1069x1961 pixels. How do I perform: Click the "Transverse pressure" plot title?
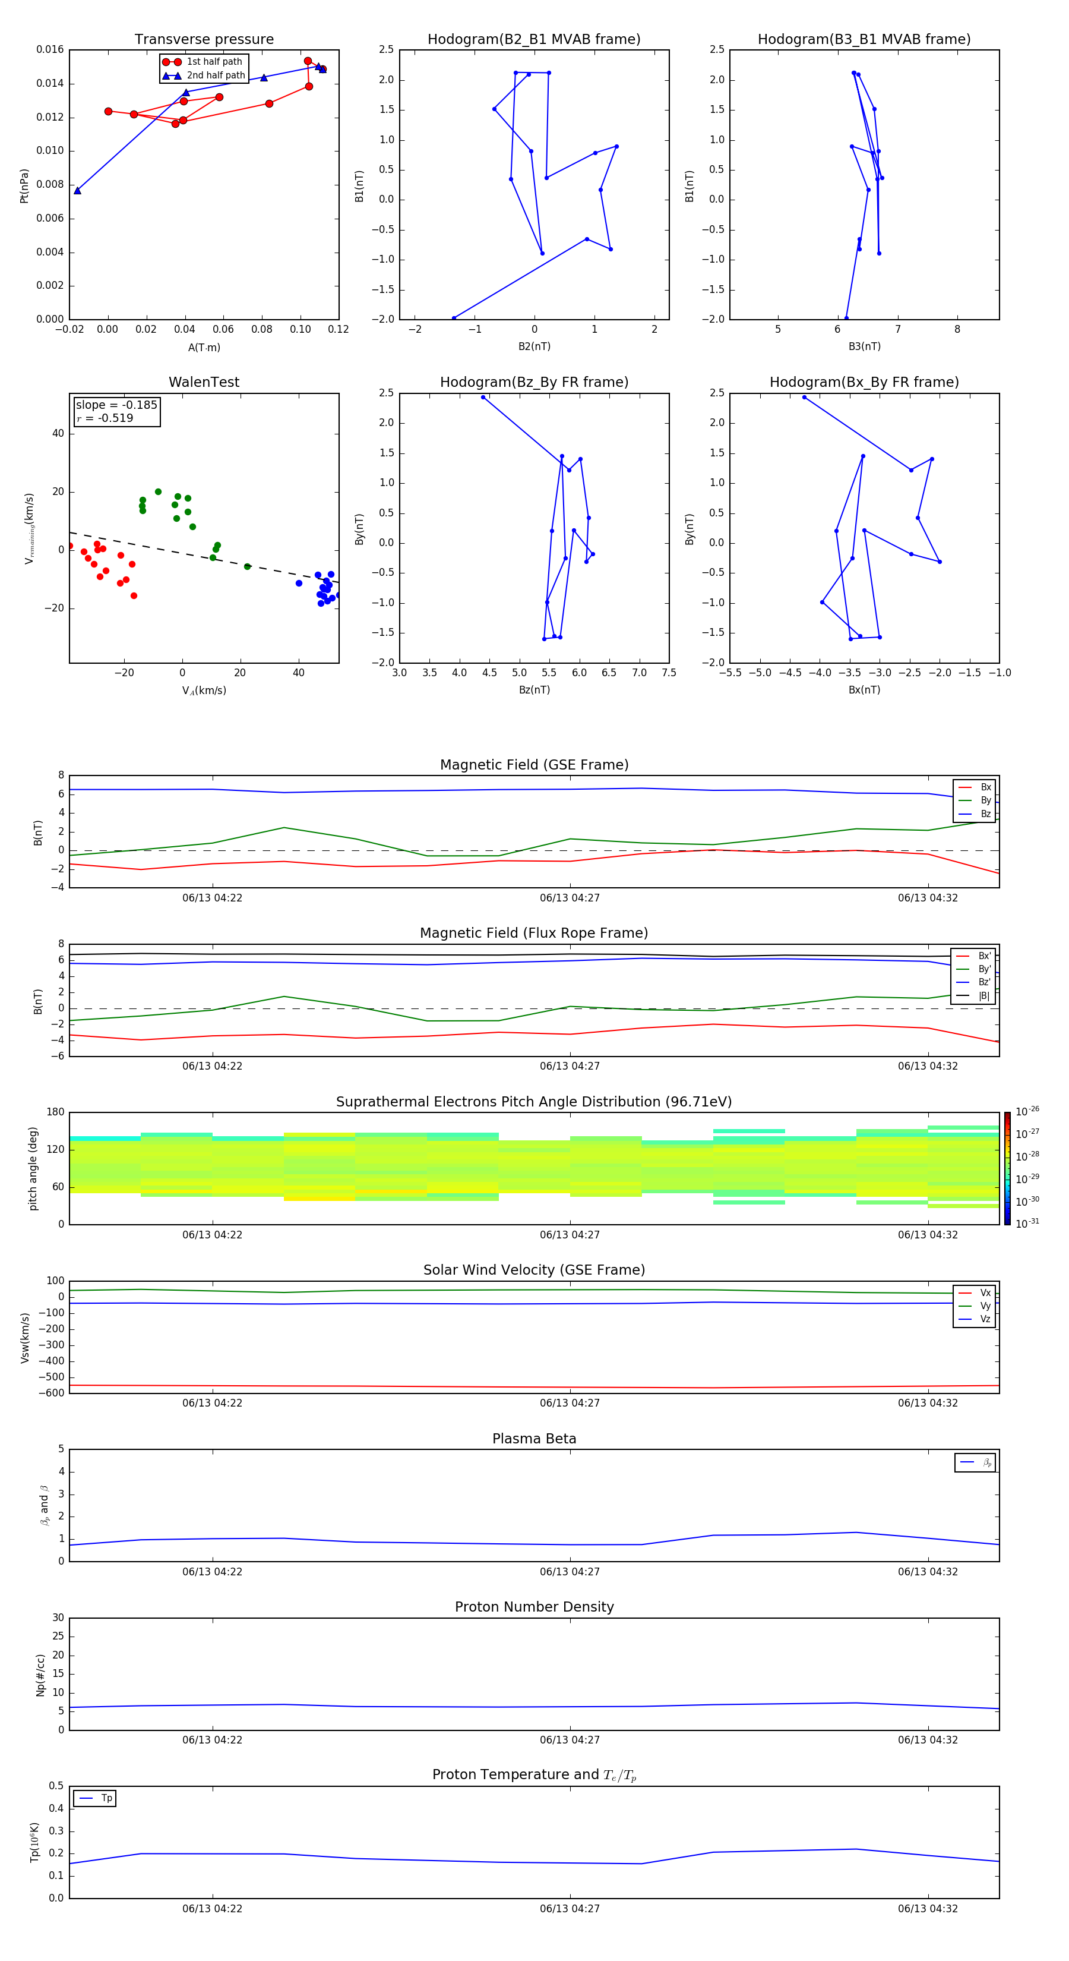tap(204, 40)
